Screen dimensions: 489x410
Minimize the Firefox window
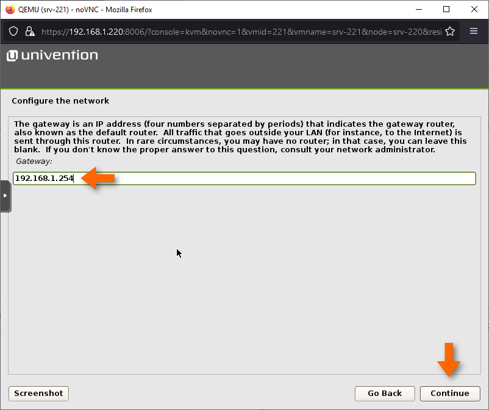click(419, 9)
